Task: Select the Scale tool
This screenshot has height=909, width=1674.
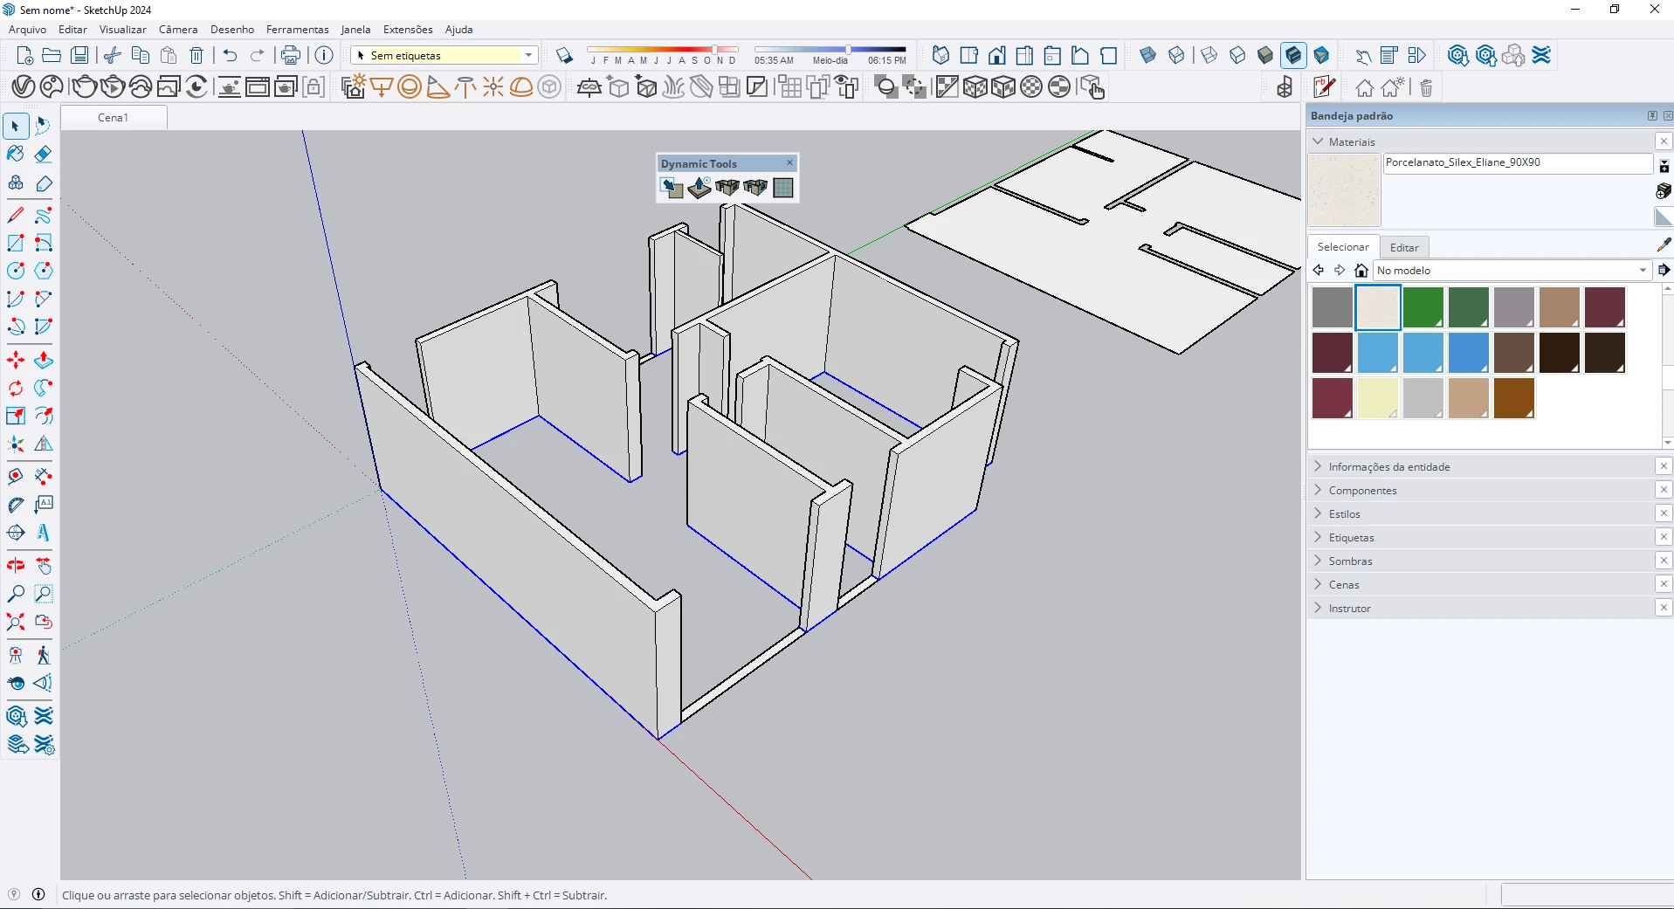Action: tap(16, 416)
